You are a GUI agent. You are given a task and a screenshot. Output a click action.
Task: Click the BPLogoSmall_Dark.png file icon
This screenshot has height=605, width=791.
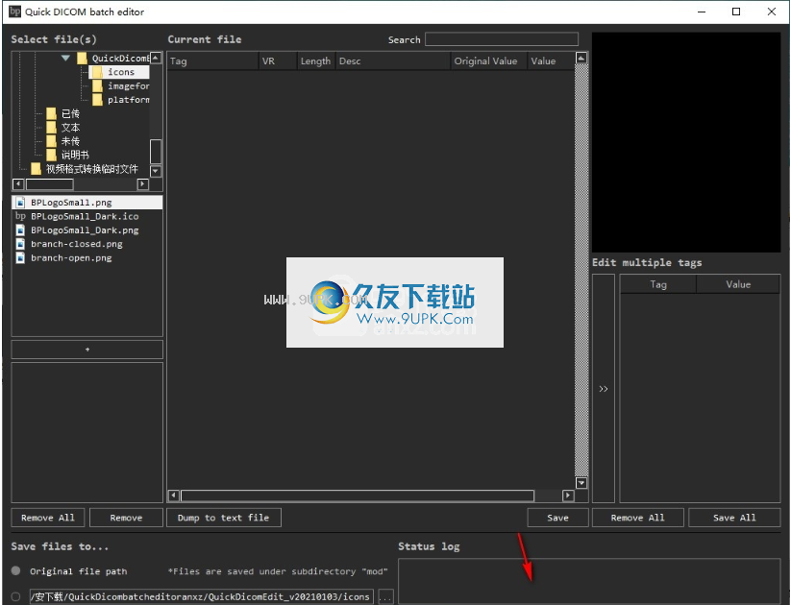(x=20, y=230)
